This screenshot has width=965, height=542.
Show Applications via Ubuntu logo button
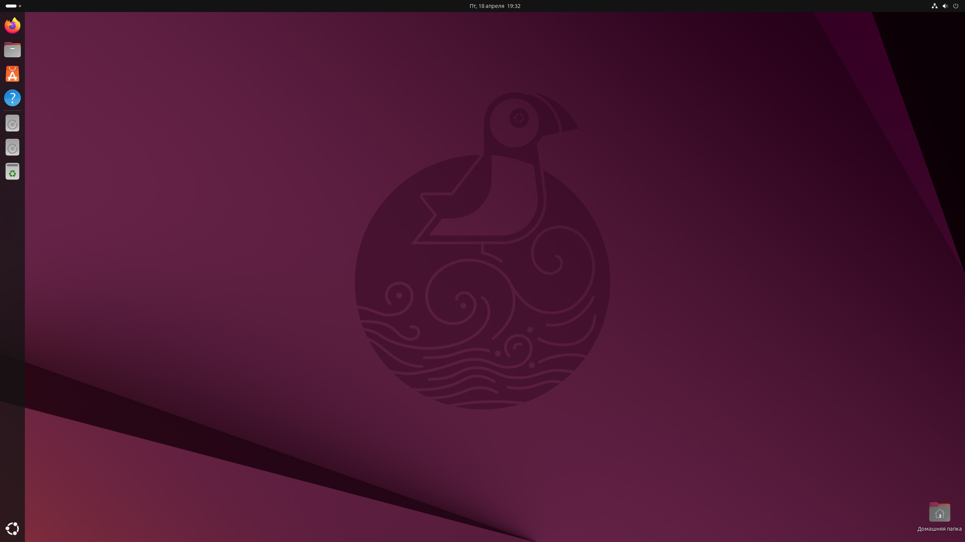(12, 528)
